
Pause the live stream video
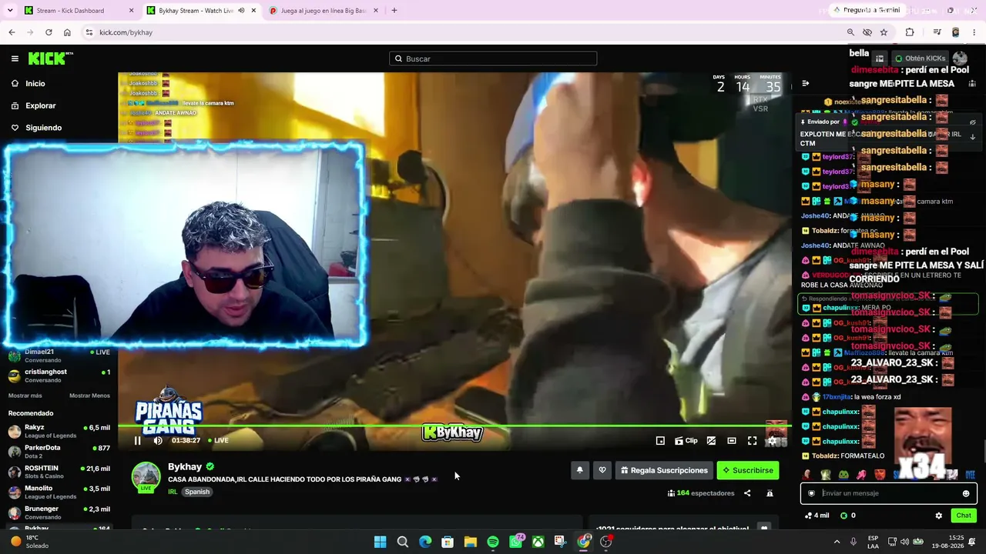pos(137,440)
